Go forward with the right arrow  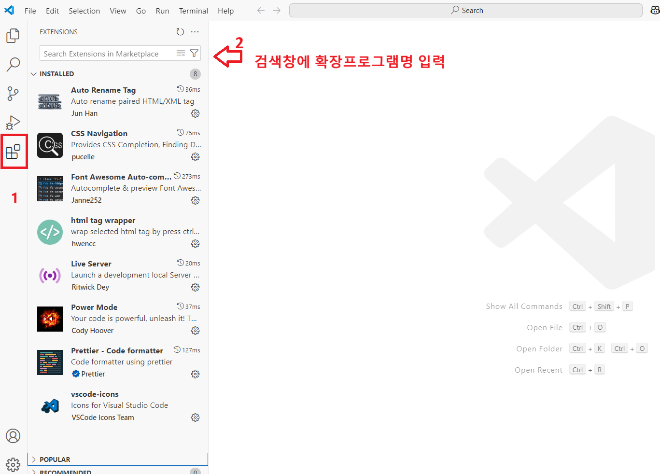click(277, 10)
